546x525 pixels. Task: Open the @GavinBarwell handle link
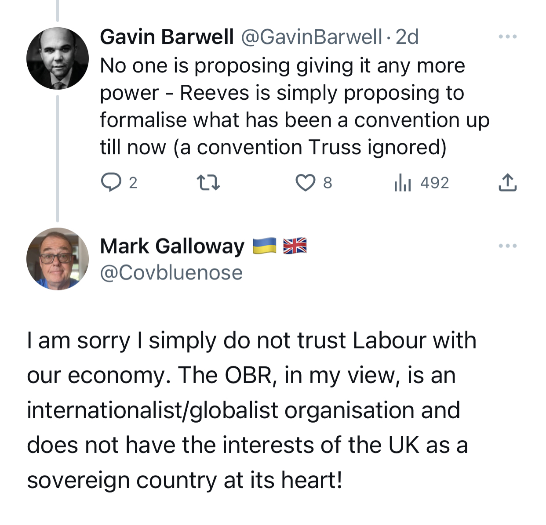(x=311, y=37)
